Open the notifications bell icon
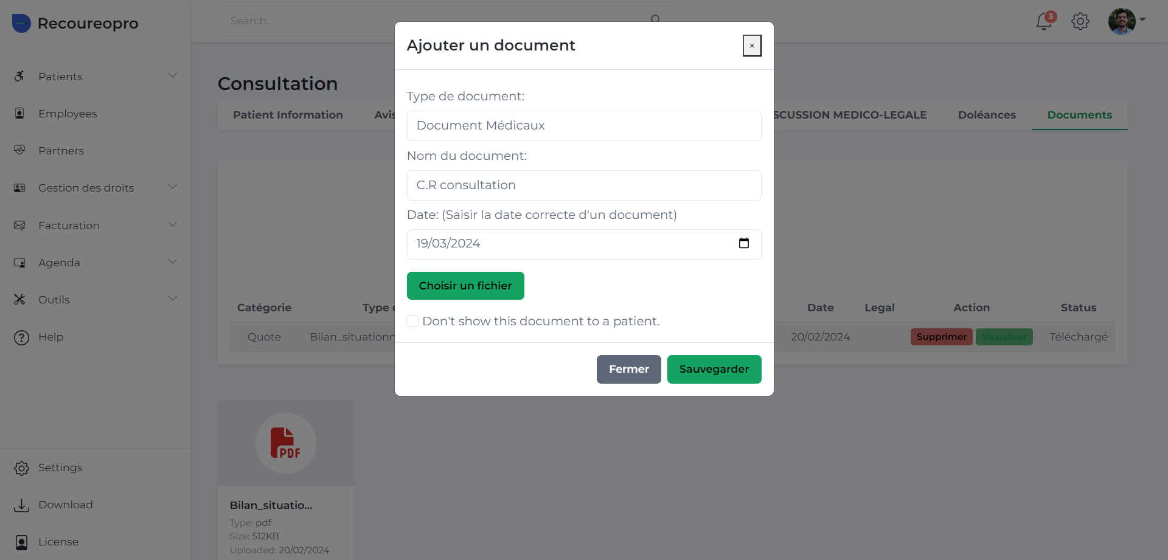Screen dimensions: 1168x560 point(1044,21)
